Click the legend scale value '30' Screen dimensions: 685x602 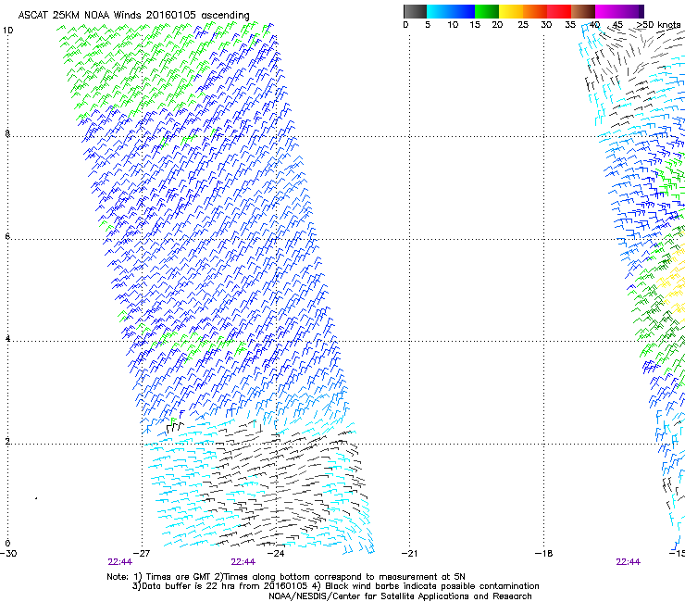tap(546, 25)
